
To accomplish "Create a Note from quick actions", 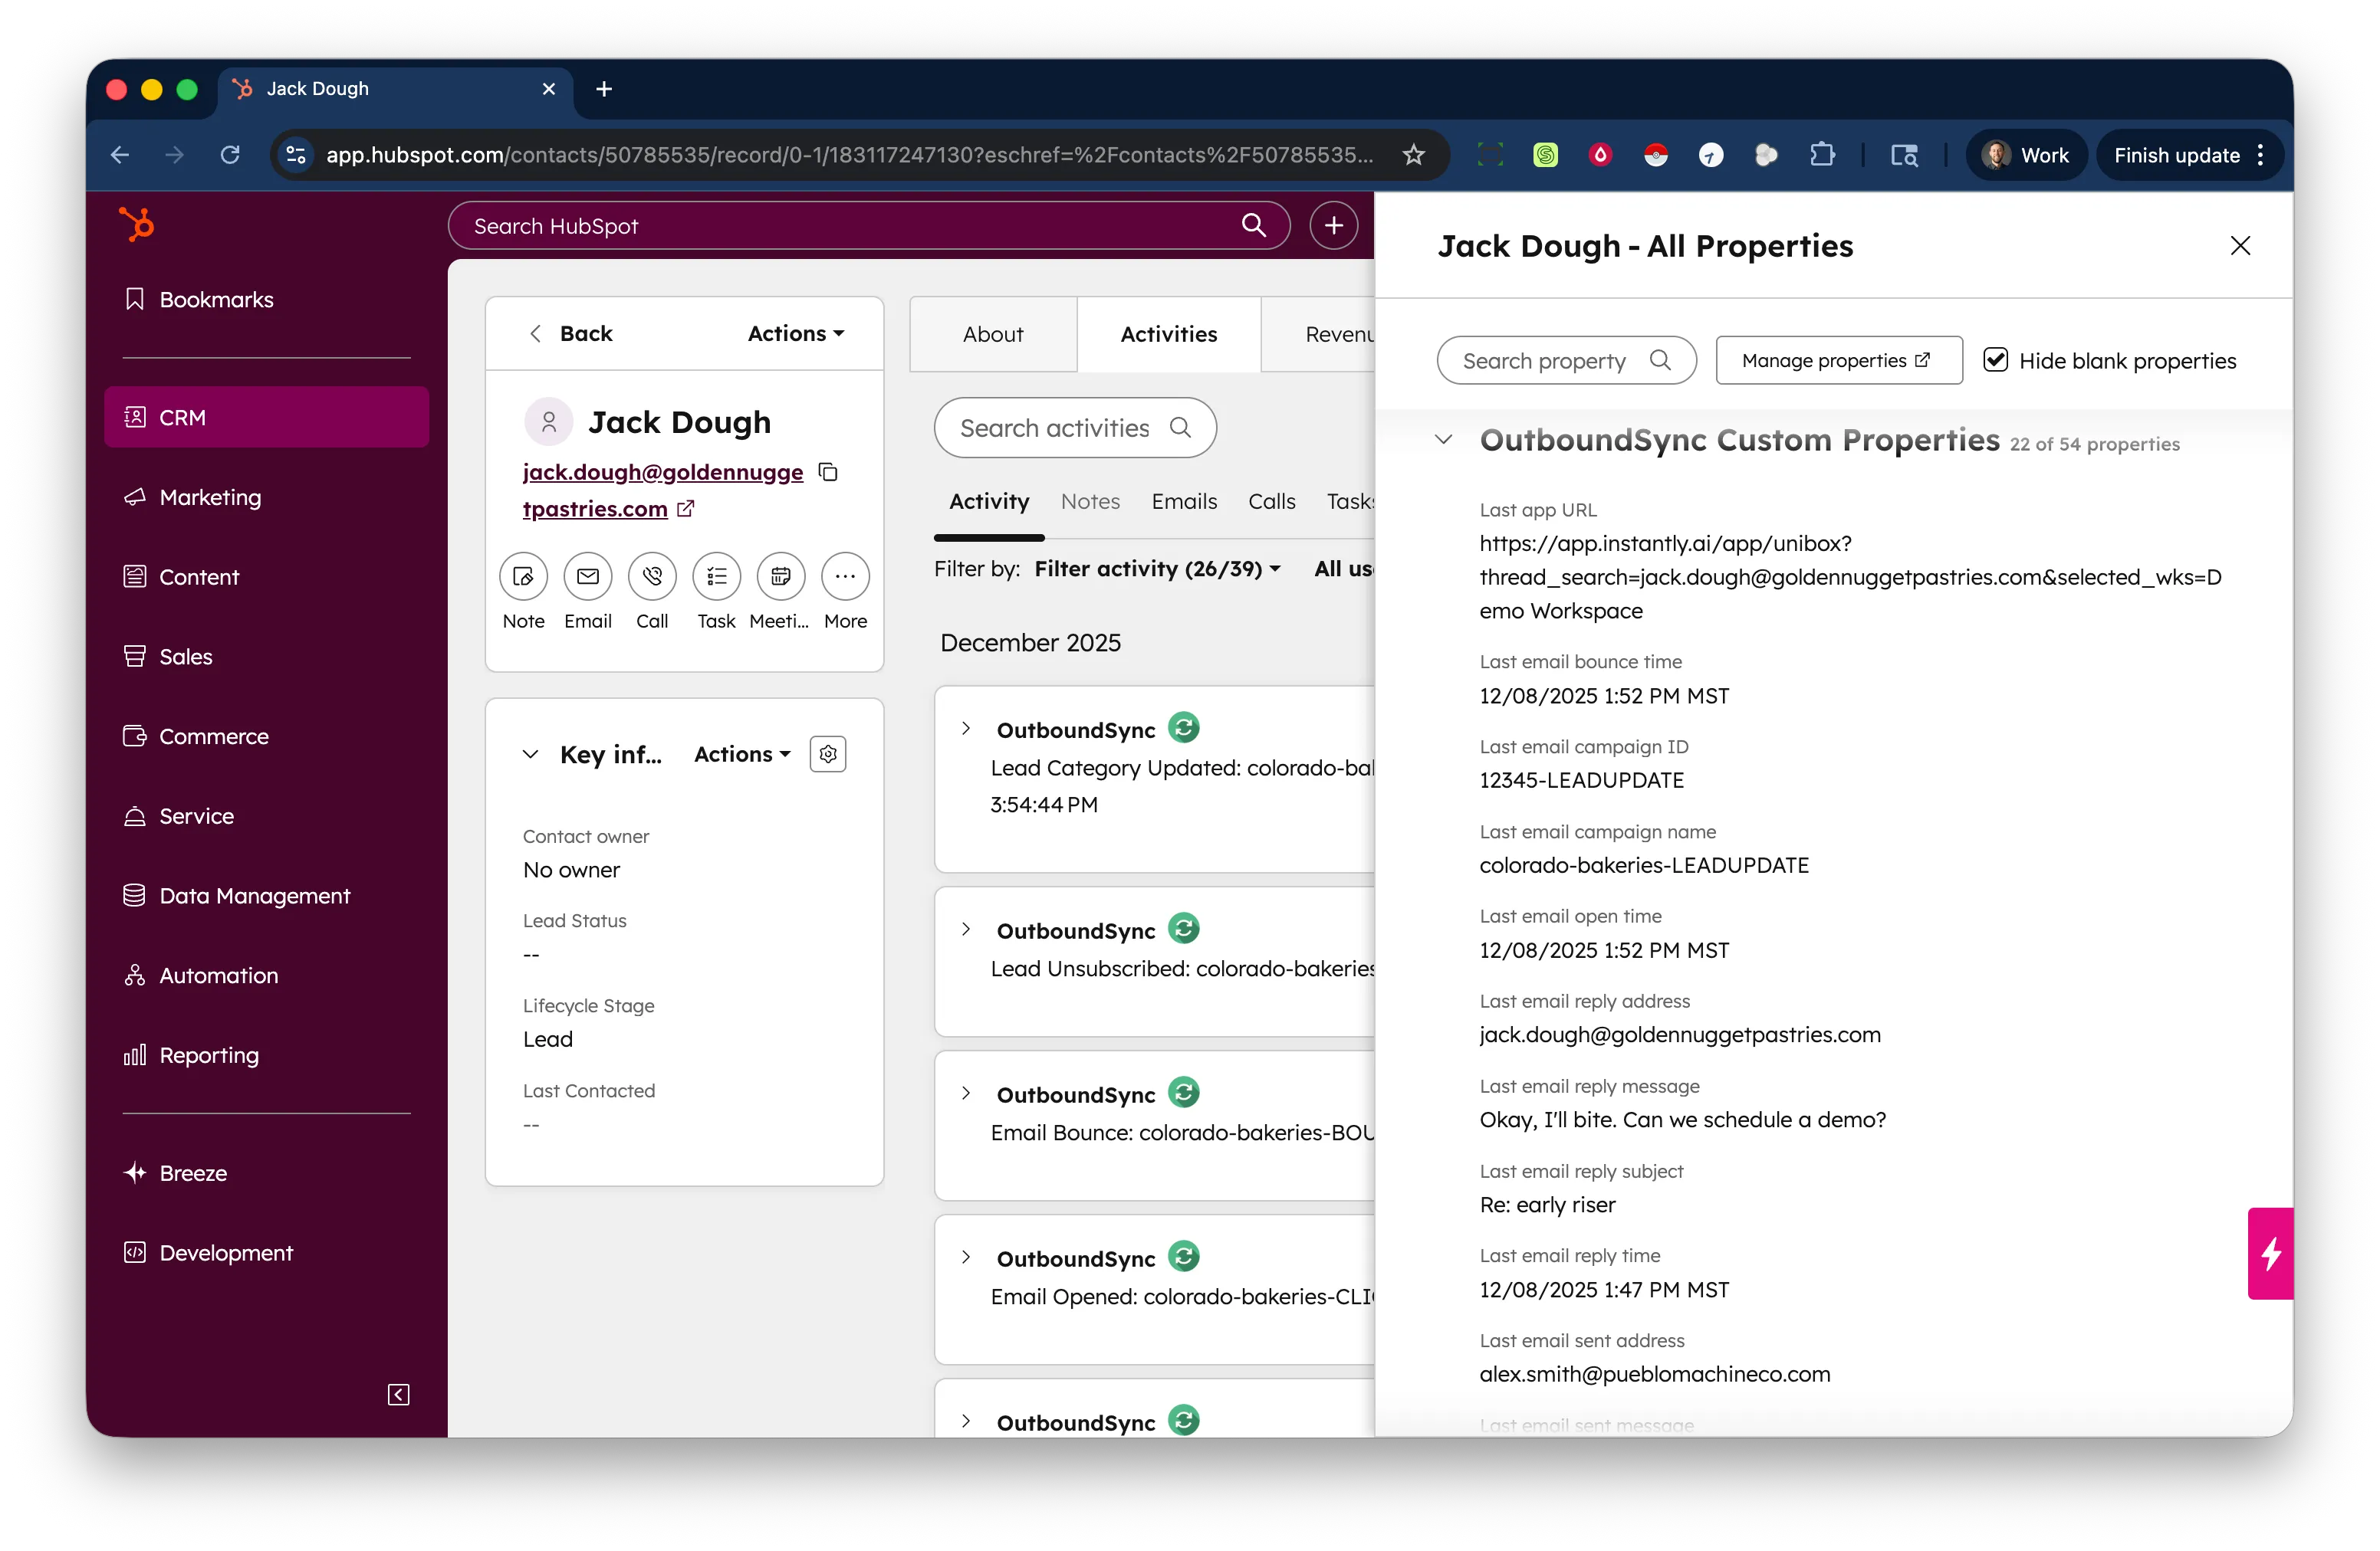I will point(523,576).
